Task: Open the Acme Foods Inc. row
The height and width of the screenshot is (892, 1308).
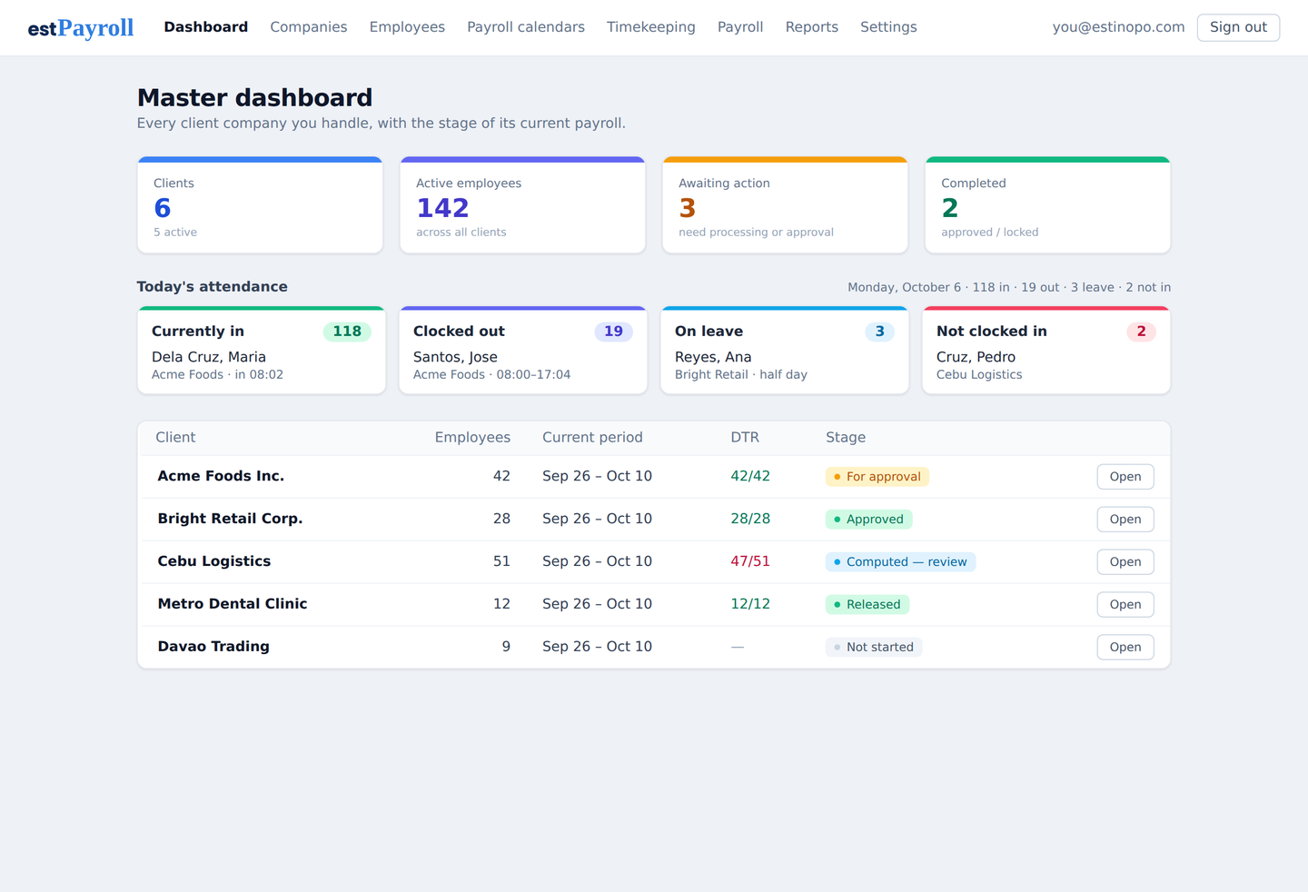Action: click(x=1125, y=477)
